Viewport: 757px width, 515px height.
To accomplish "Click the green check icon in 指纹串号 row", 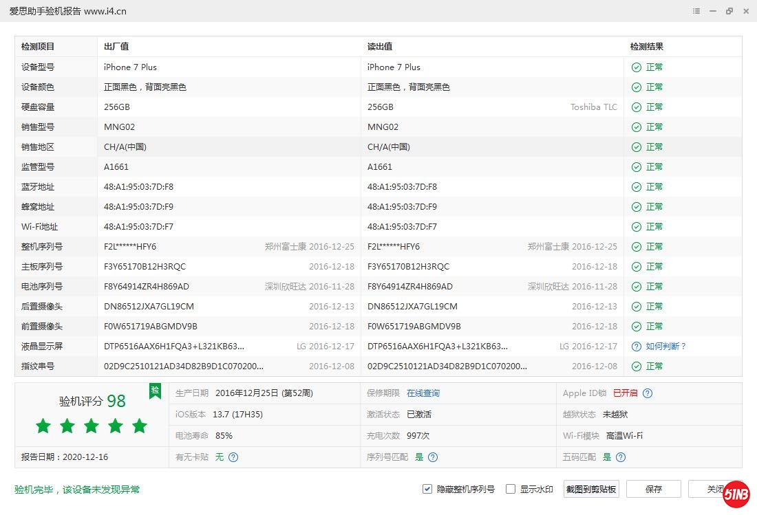I will (x=637, y=366).
